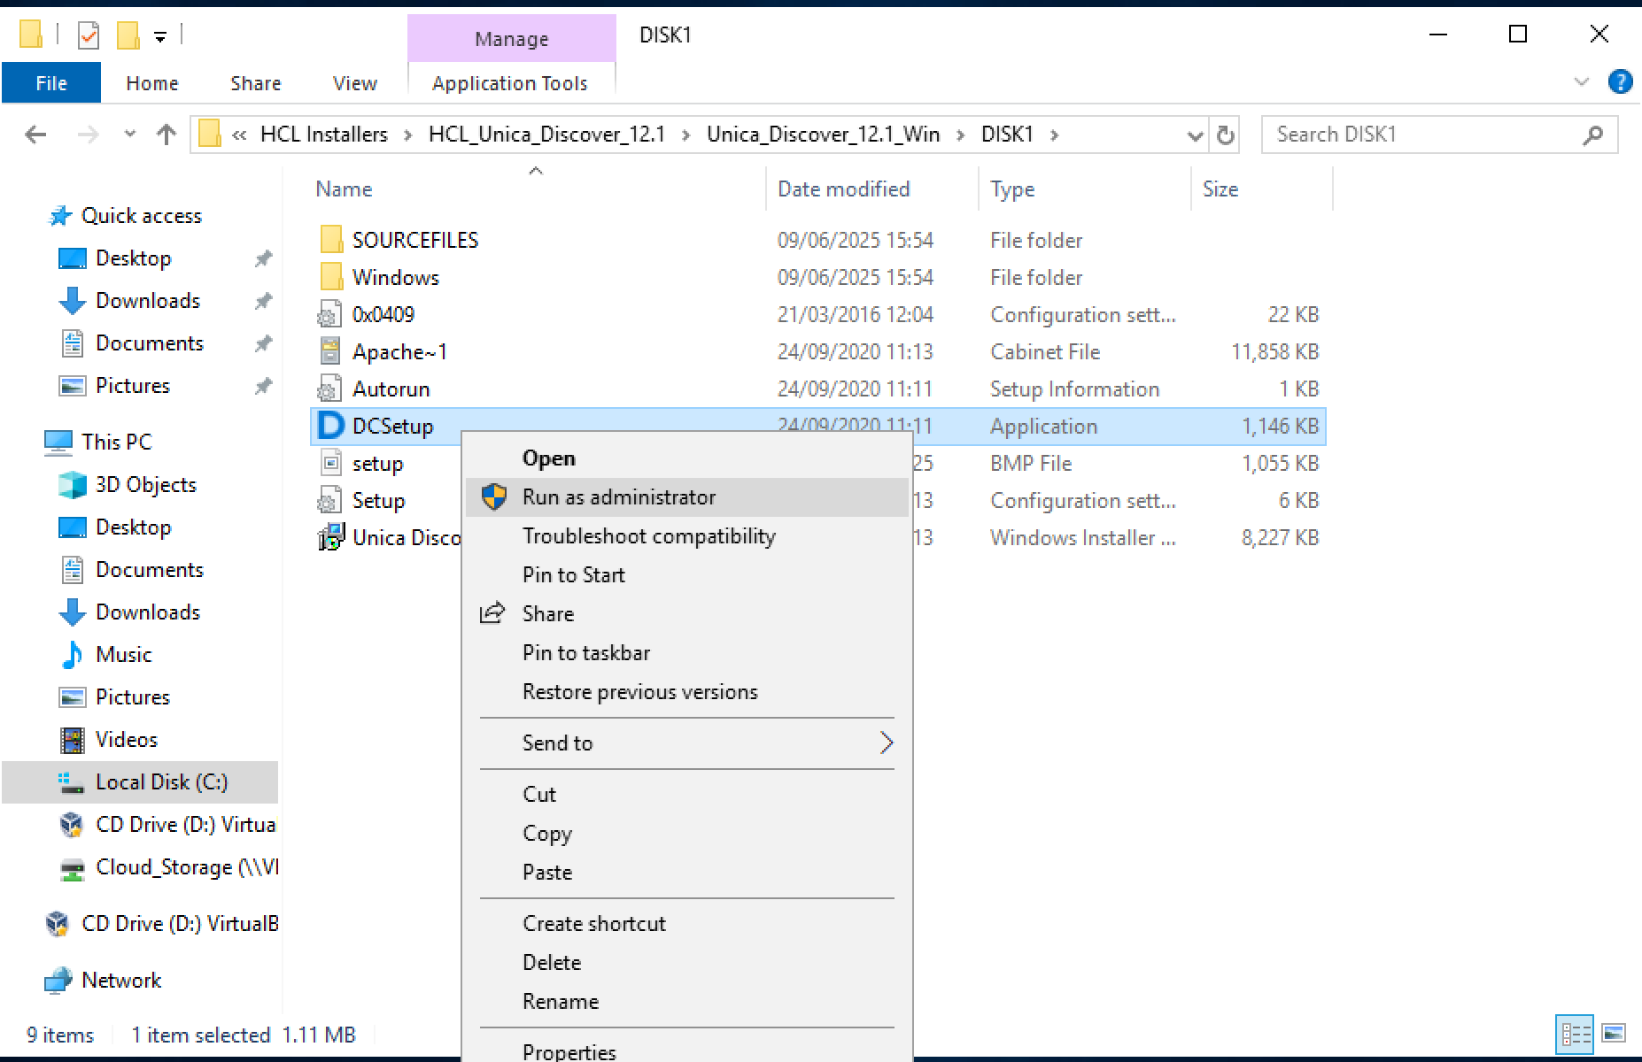Open the View ribbon tab
1642x1062 pixels.
[355, 83]
